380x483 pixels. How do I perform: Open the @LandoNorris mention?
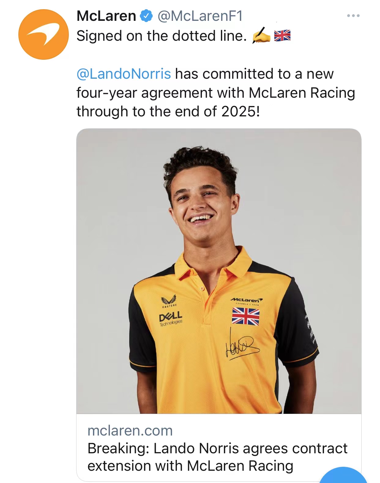pos(124,74)
